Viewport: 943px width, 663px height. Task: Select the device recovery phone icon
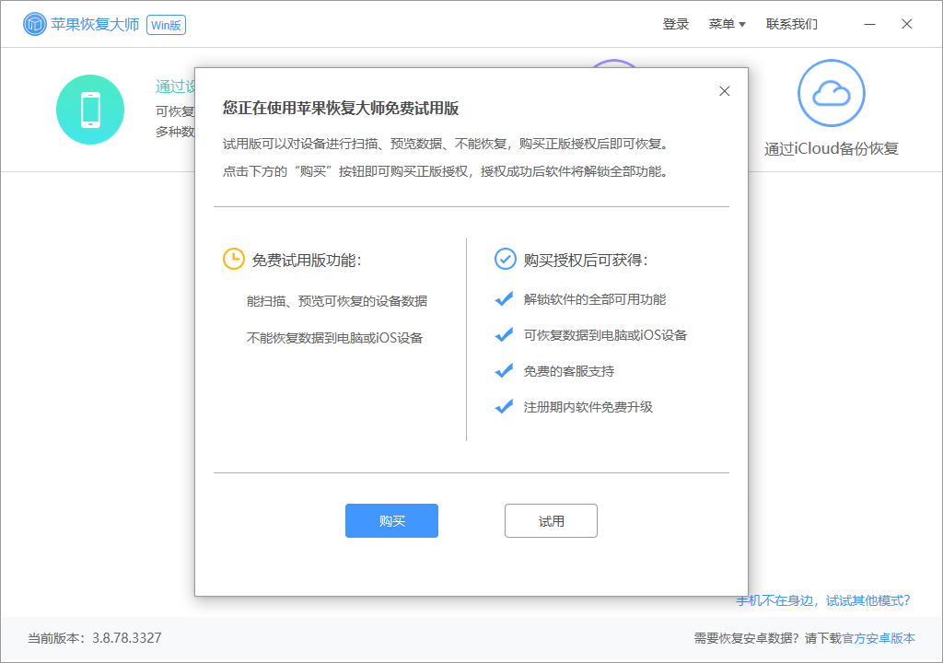tap(90, 110)
